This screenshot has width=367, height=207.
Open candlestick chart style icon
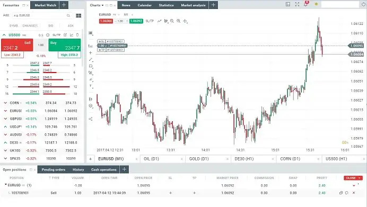point(166,21)
